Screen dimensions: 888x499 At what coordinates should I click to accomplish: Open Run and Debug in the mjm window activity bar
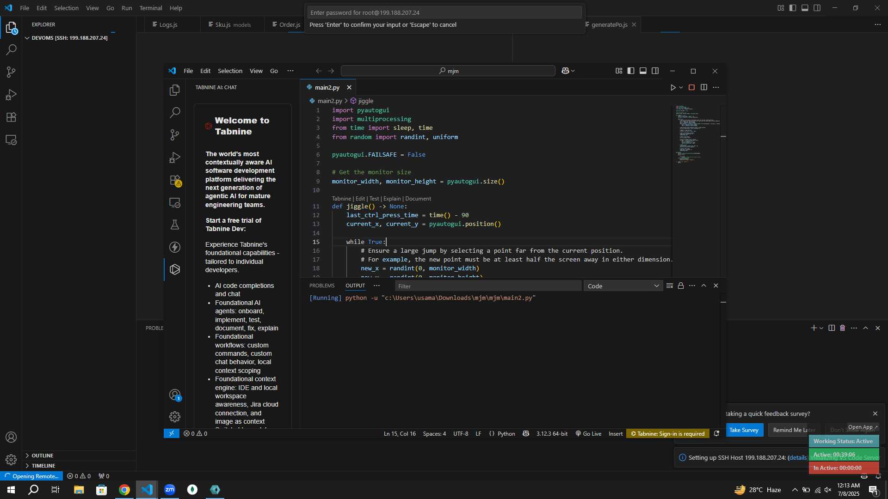pyautogui.click(x=175, y=158)
